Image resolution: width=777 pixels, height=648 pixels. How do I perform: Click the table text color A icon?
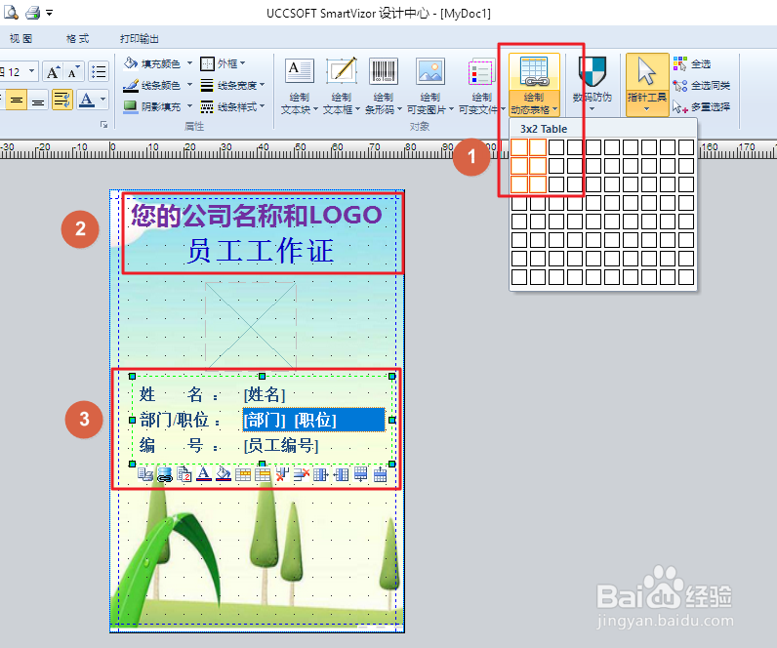[x=204, y=474]
